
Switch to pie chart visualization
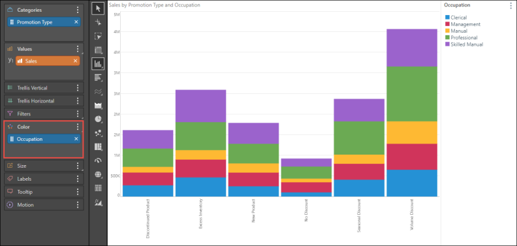(x=98, y=119)
